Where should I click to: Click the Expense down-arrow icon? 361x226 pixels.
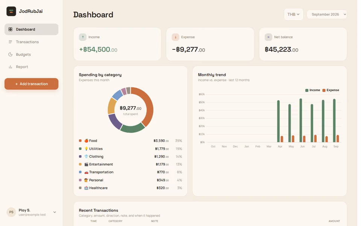pyautogui.click(x=176, y=37)
